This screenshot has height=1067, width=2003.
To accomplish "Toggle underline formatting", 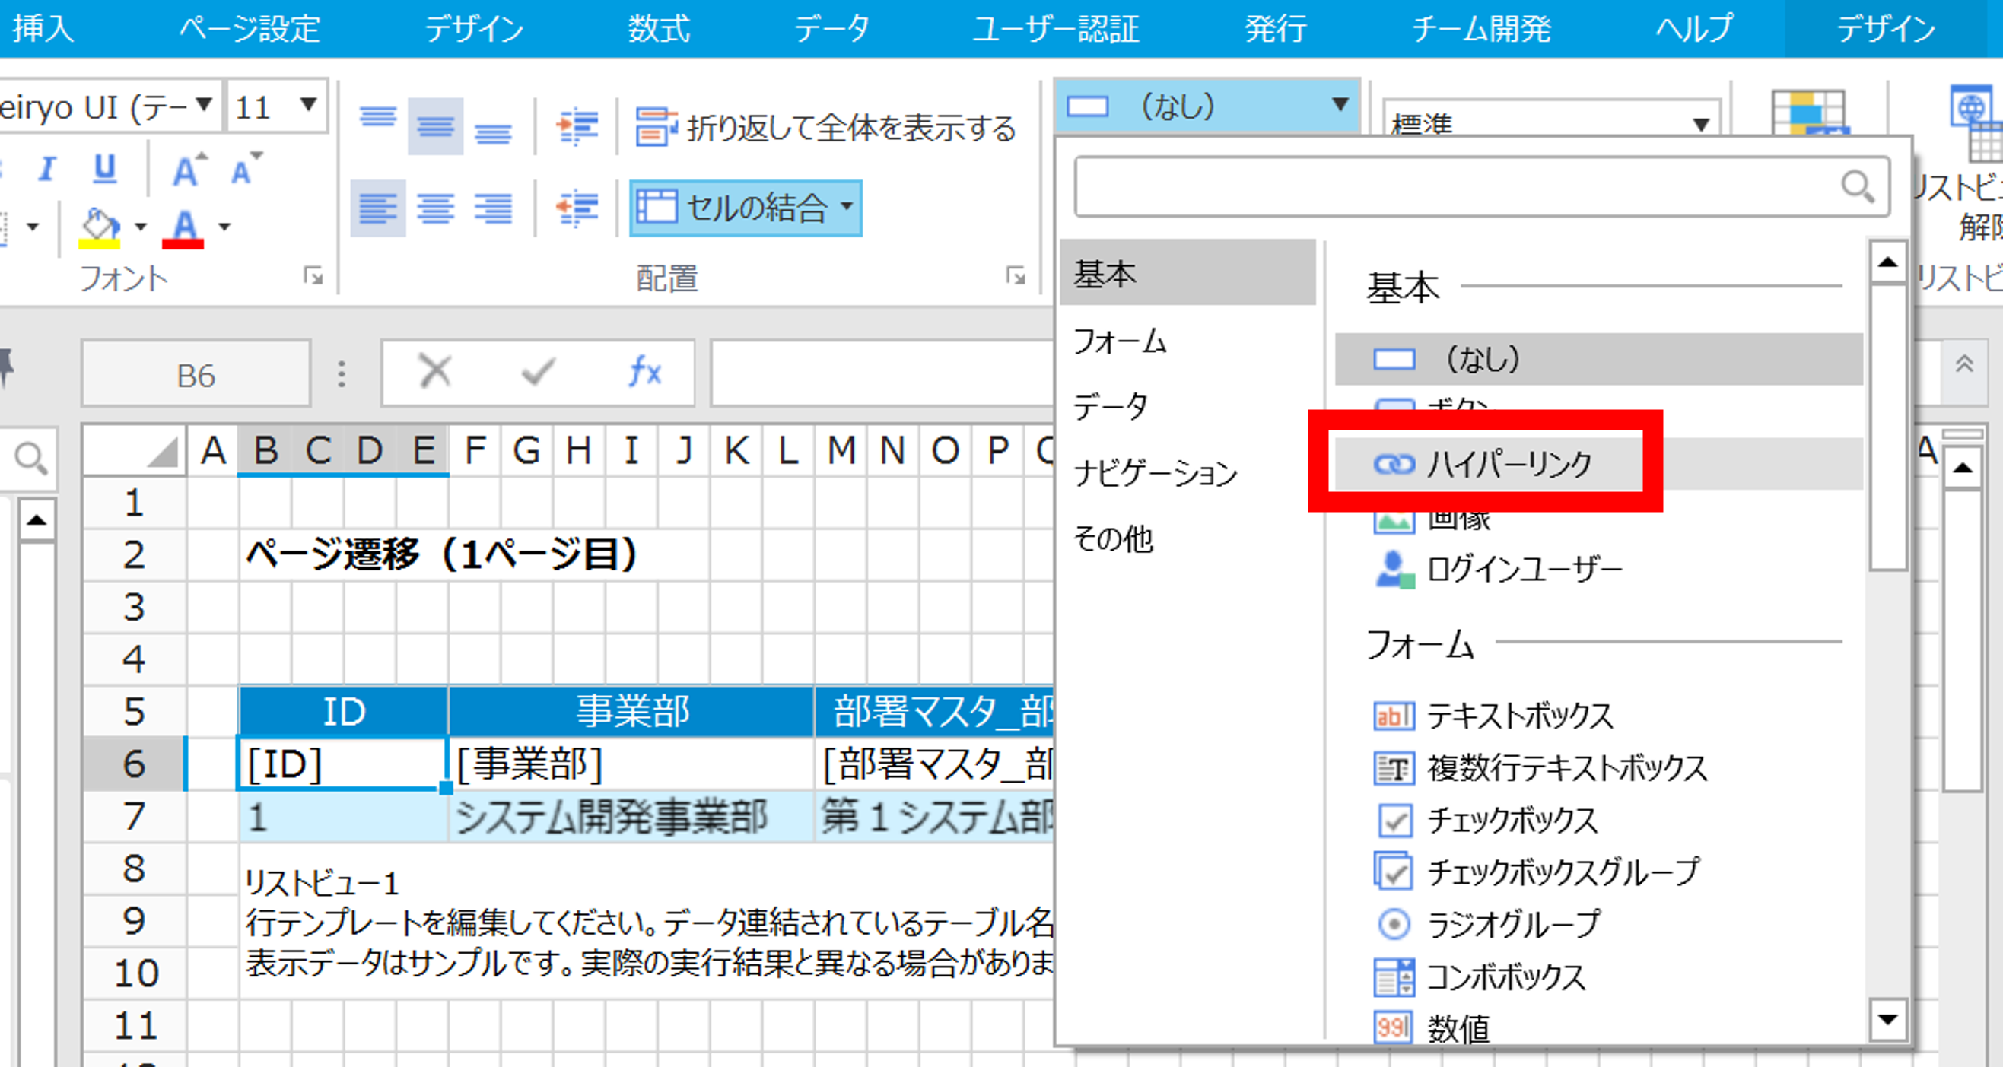I will [x=105, y=170].
